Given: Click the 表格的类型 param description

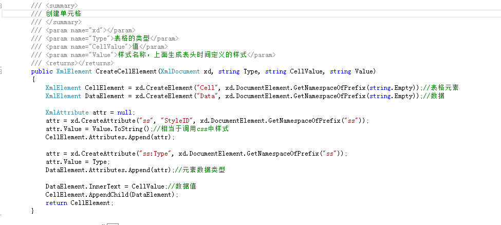Looking at the screenshot, I should (132, 39).
